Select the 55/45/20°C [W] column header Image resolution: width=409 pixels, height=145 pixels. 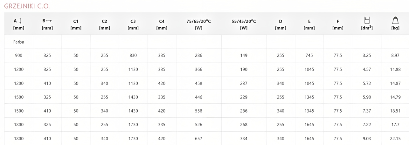point(244,25)
